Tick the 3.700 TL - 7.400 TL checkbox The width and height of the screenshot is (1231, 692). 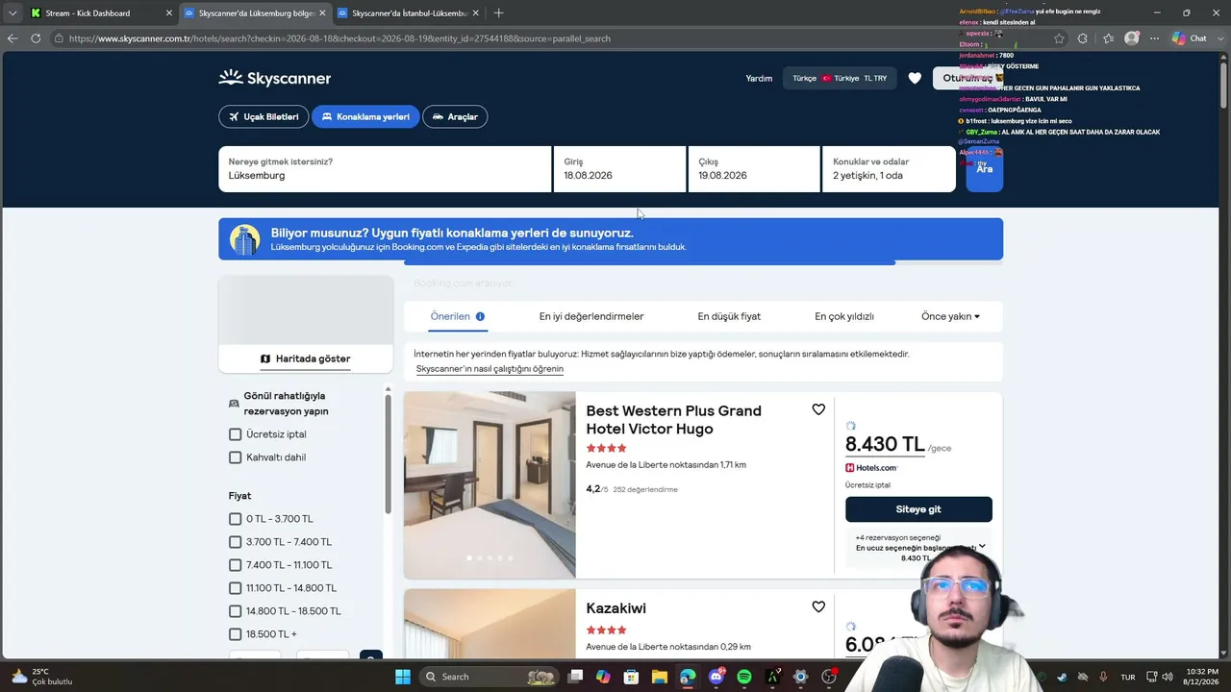point(235,542)
